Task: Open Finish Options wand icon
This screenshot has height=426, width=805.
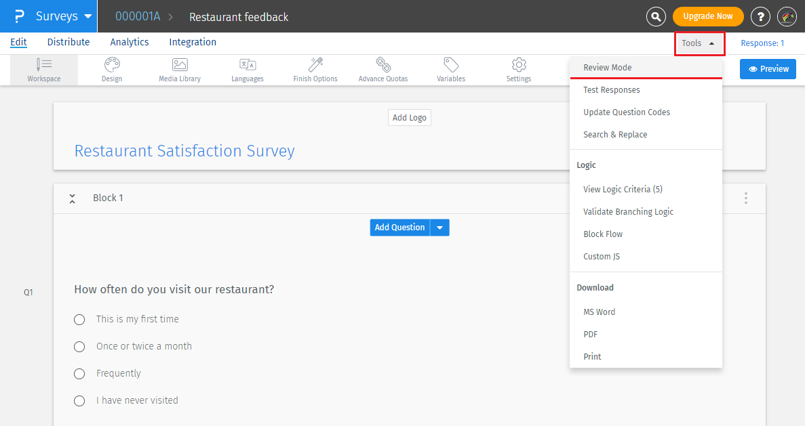Action: (x=315, y=65)
